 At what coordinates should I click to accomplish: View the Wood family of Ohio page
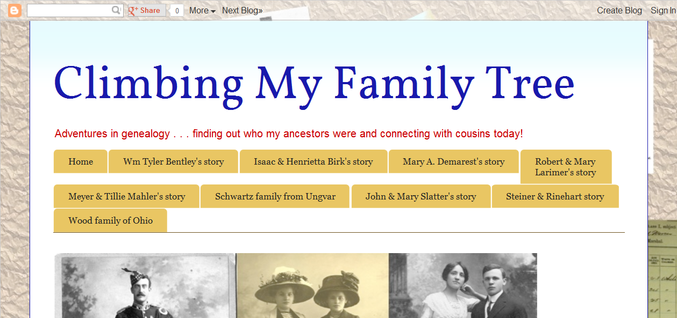pyautogui.click(x=110, y=220)
